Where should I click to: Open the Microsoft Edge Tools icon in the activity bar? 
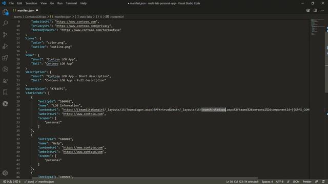tap(5, 104)
